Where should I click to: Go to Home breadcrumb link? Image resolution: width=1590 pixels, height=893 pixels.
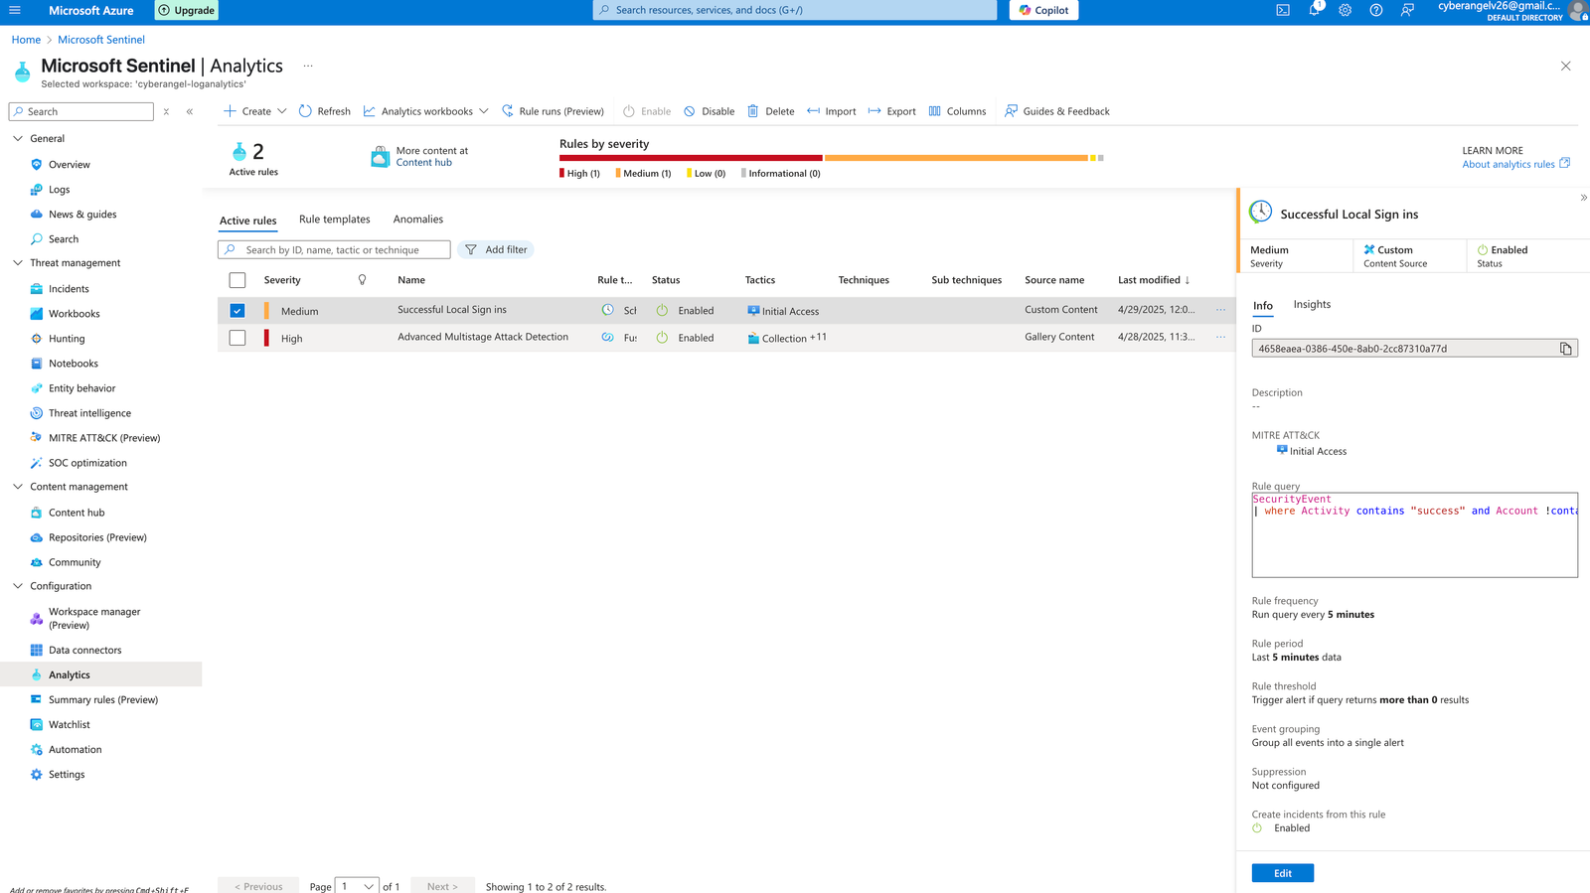27,40
